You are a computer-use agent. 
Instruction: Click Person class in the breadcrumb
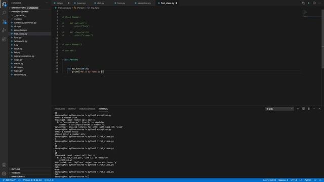click(80, 8)
